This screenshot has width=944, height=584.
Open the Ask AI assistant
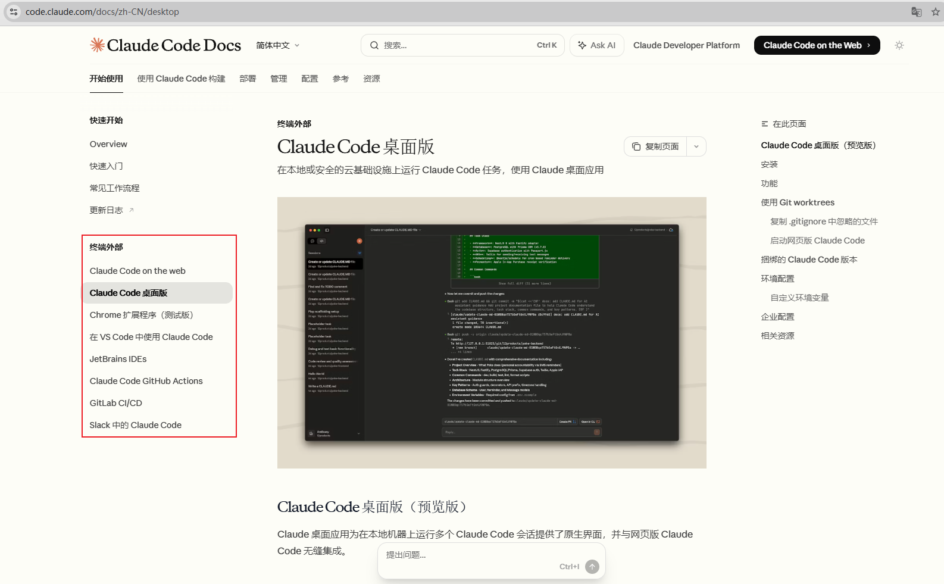pyautogui.click(x=597, y=45)
